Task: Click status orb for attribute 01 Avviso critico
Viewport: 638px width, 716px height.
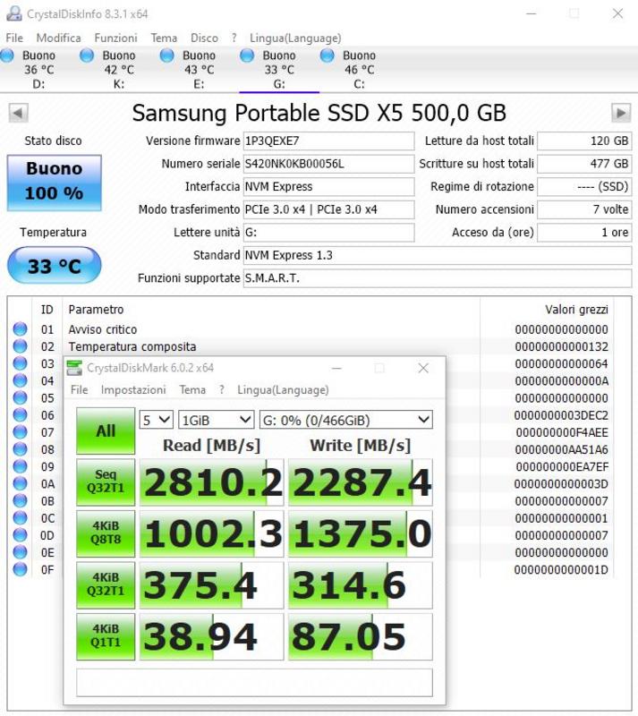Action: point(20,328)
